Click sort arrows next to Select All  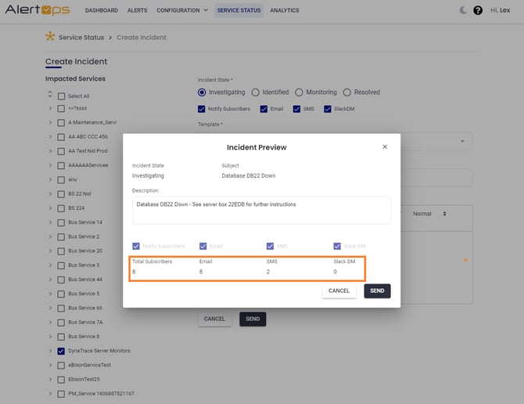point(51,96)
